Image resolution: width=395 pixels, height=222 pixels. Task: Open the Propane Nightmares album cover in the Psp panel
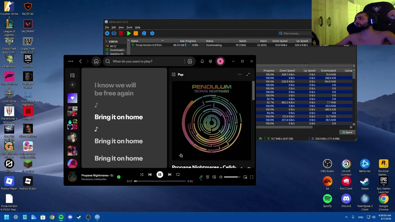click(212, 121)
